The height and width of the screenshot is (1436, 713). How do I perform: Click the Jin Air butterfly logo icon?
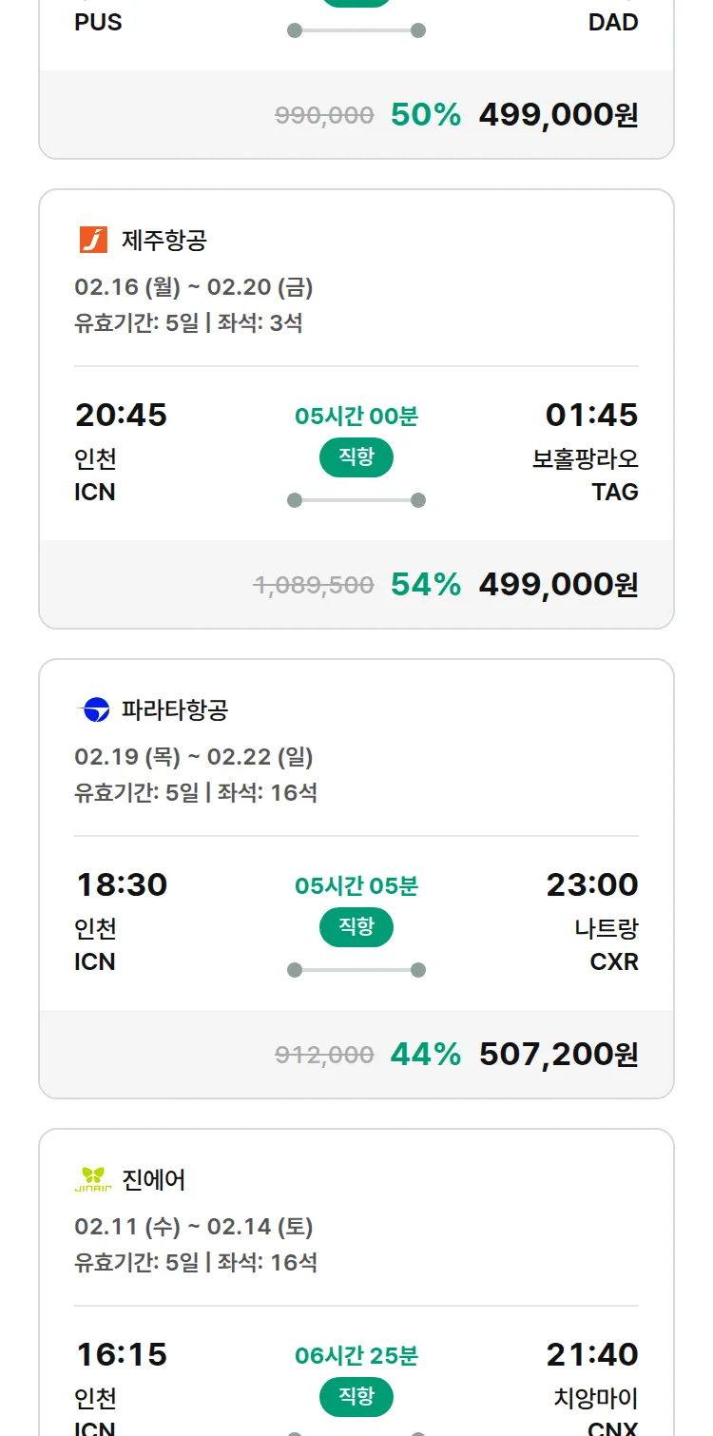(93, 1179)
